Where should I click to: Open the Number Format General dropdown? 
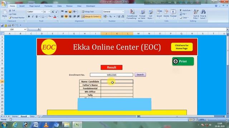123,12
